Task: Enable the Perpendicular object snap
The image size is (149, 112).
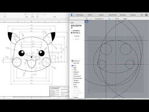Action: pyautogui.click(x=72, y=78)
